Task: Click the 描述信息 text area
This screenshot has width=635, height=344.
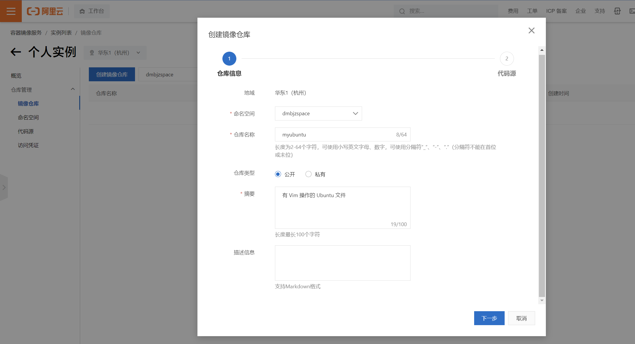Action: pyautogui.click(x=342, y=263)
